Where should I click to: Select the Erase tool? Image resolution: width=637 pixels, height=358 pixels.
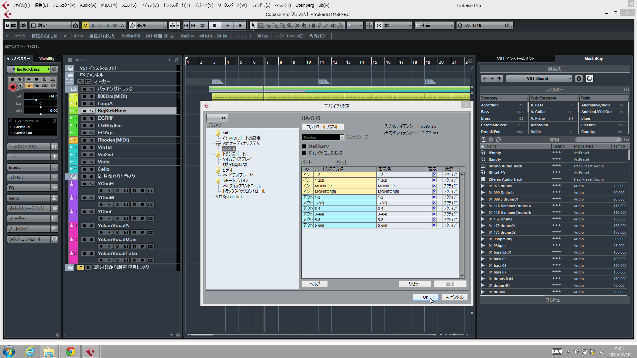click(283, 26)
